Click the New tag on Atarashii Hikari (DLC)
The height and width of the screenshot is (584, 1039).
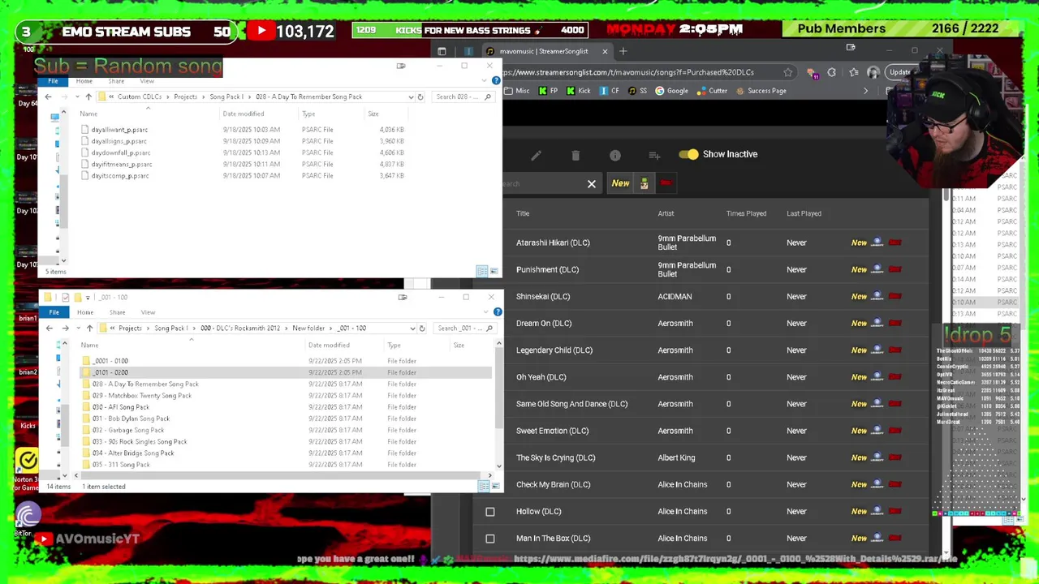[x=859, y=243]
